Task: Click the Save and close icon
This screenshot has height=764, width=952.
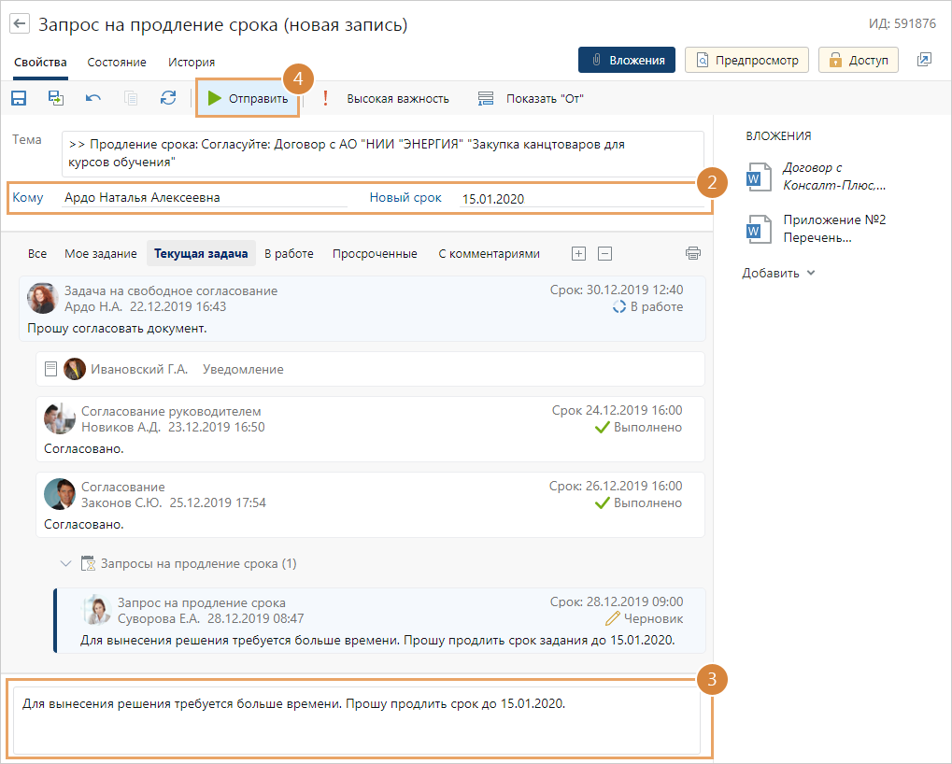Action: (x=56, y=98)
